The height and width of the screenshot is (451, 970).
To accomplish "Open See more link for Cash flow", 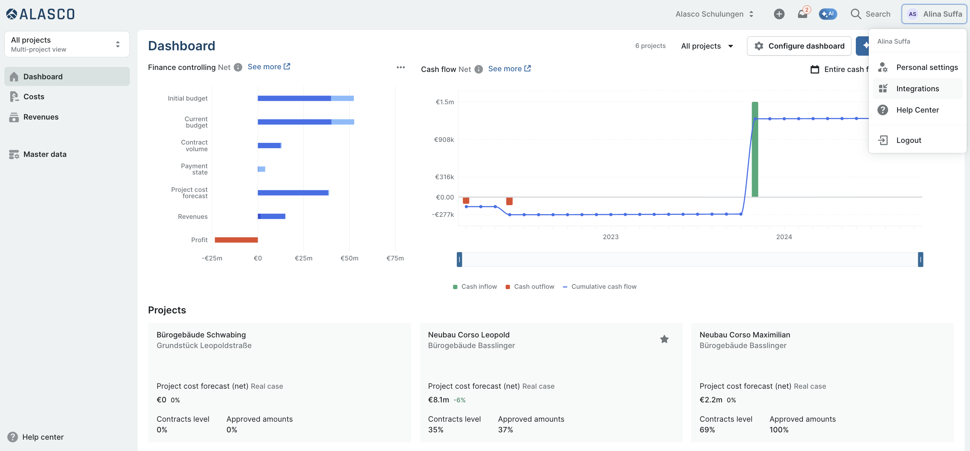I will click(x=509, y=69).
